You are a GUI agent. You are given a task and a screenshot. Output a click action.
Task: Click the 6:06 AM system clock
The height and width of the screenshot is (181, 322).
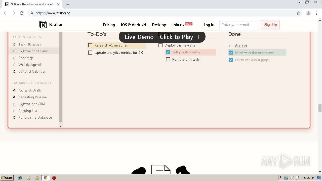(x=309, y=178)
